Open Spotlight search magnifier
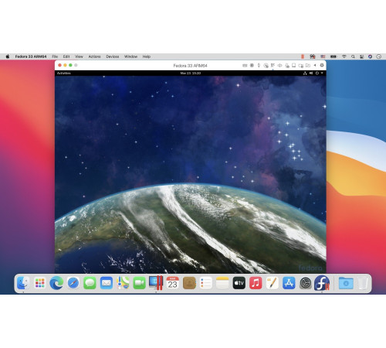Viewport: 386px width, 348px height. point(353,56)
